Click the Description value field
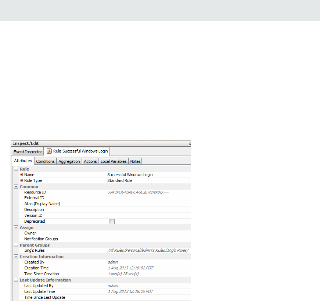The height and width of the screenshot is (301, 320). [x=149, y=210]
